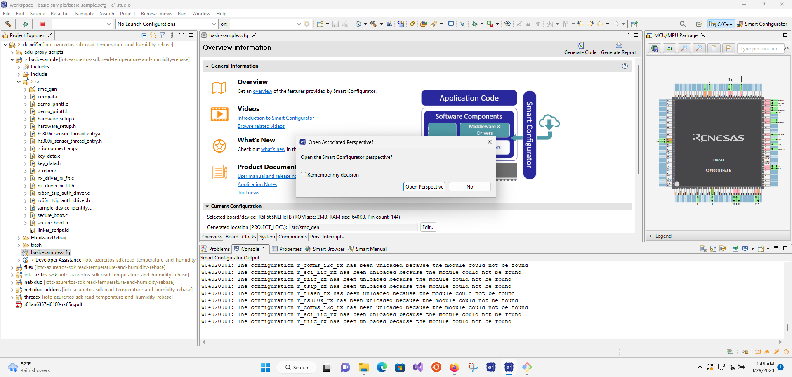Open the Browse related videos link
This screenshot has height=377, width=792.
261,126
